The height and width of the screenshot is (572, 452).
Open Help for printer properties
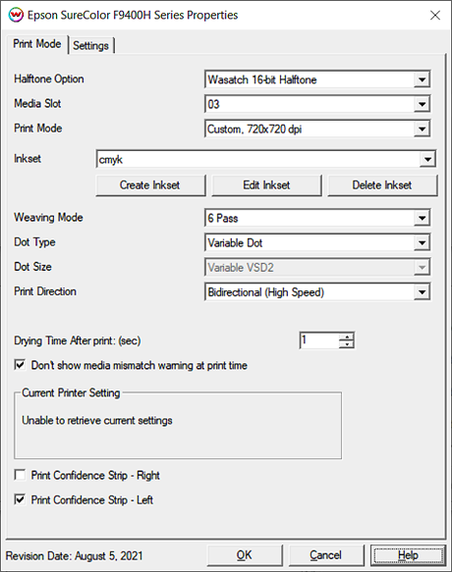[x=408, y=555]
